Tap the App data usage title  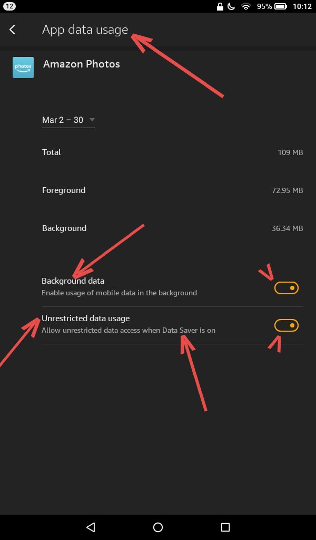pyautogui.click(x=85, y=30)
